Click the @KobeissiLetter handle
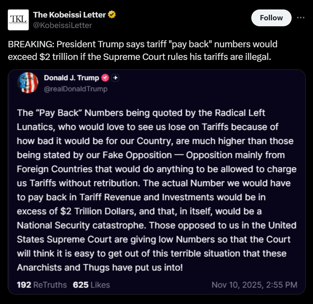 (62, 25)
